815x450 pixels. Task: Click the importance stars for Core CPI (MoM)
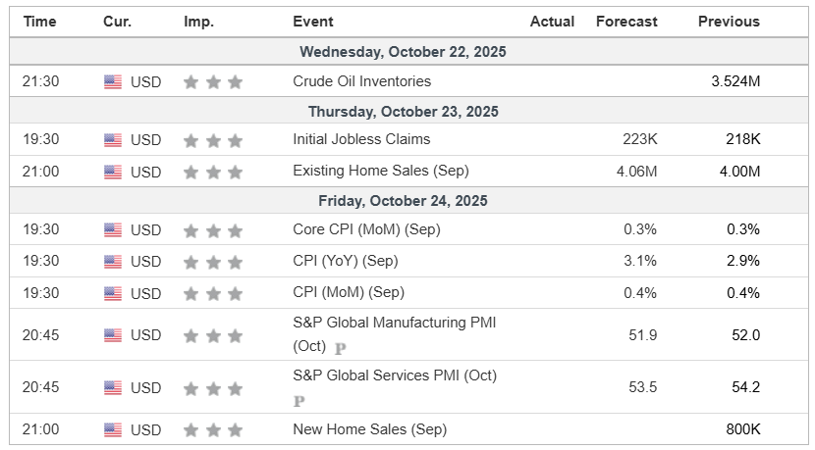coord(213,230)
